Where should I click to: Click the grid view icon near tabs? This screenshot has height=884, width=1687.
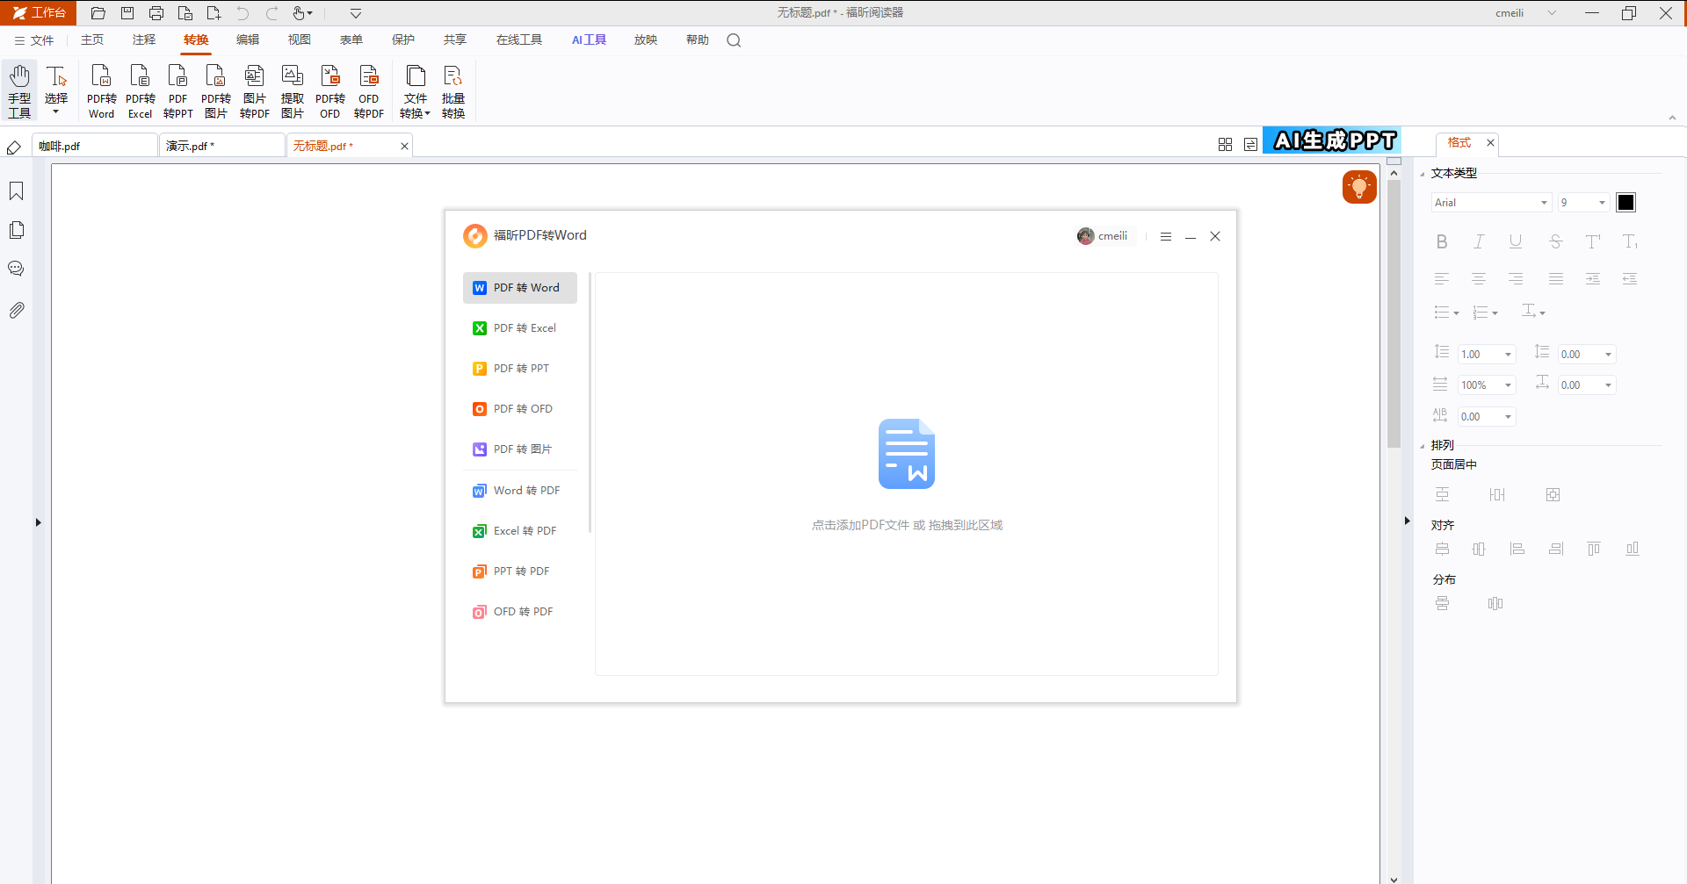(x=1225, y=145)
